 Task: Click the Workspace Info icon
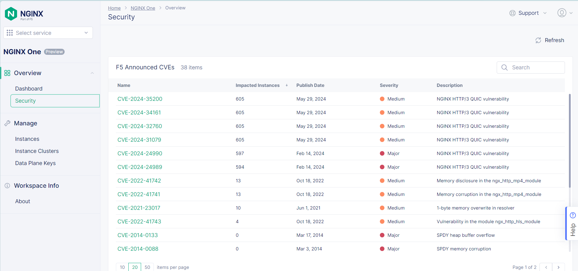tap(7, 186)
